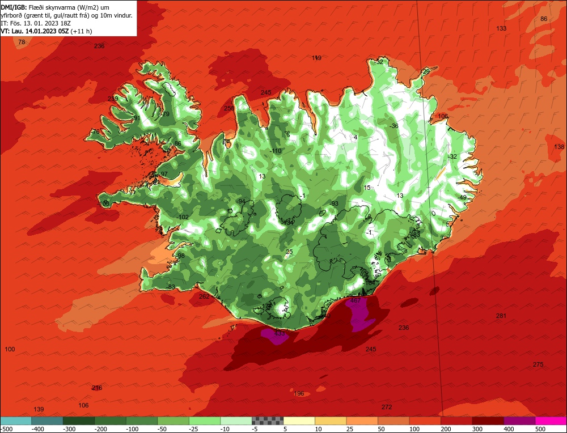The height and width of the screenshot is (433, 567).
Task: Click the 239 value near the Westfjords
Action: 113,99
